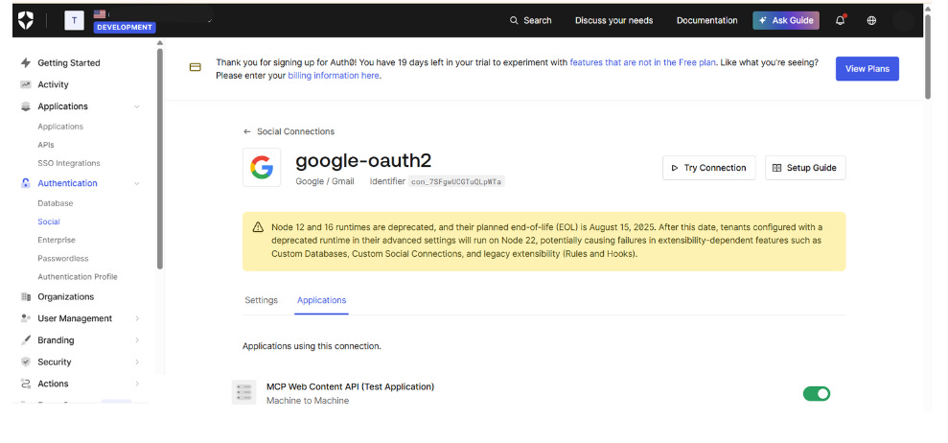The width and height of the screenshot is (948, 443).
Task: Follow 'billing information here' link
Action: tap(334, 76)
